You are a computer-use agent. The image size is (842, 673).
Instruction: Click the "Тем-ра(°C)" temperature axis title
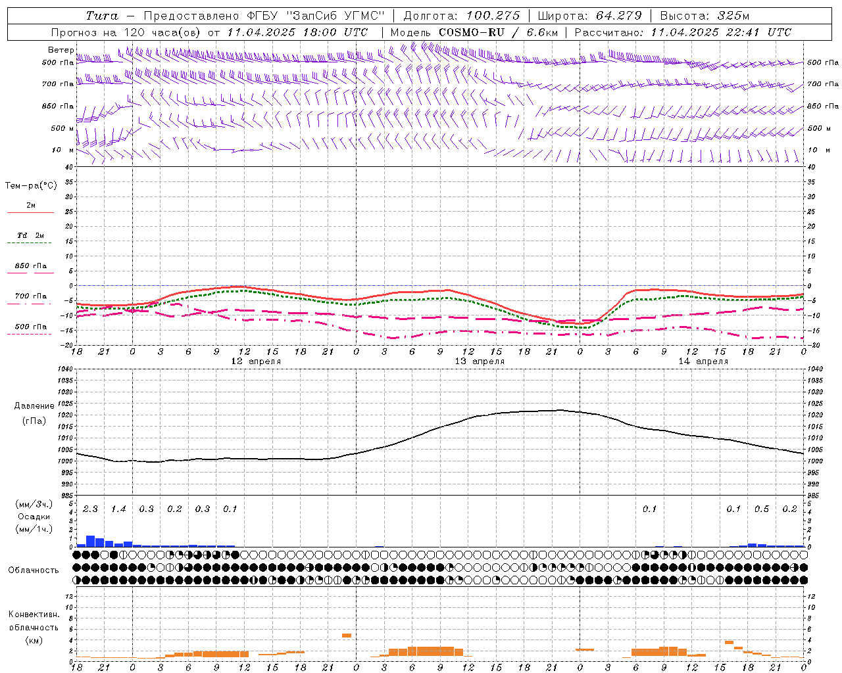[x=31, y=186]
